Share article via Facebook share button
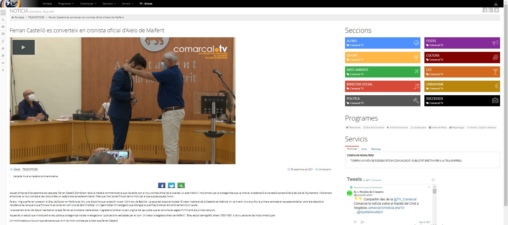508x225 pixels. coord(162,185)
